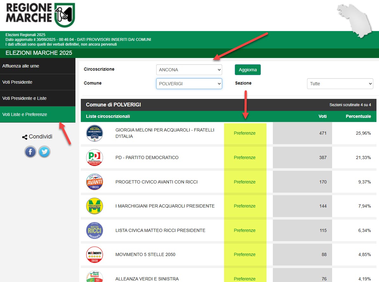Click the Movimento 5 Stelle 2050 logo
The height and width of the screenshot is (282, 379).
pyautogui.click(x=94, y=255)
